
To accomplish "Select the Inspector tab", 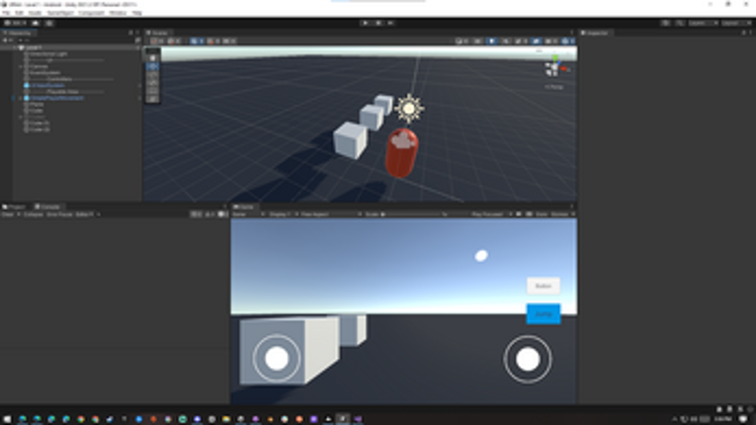I will (595, 33).
